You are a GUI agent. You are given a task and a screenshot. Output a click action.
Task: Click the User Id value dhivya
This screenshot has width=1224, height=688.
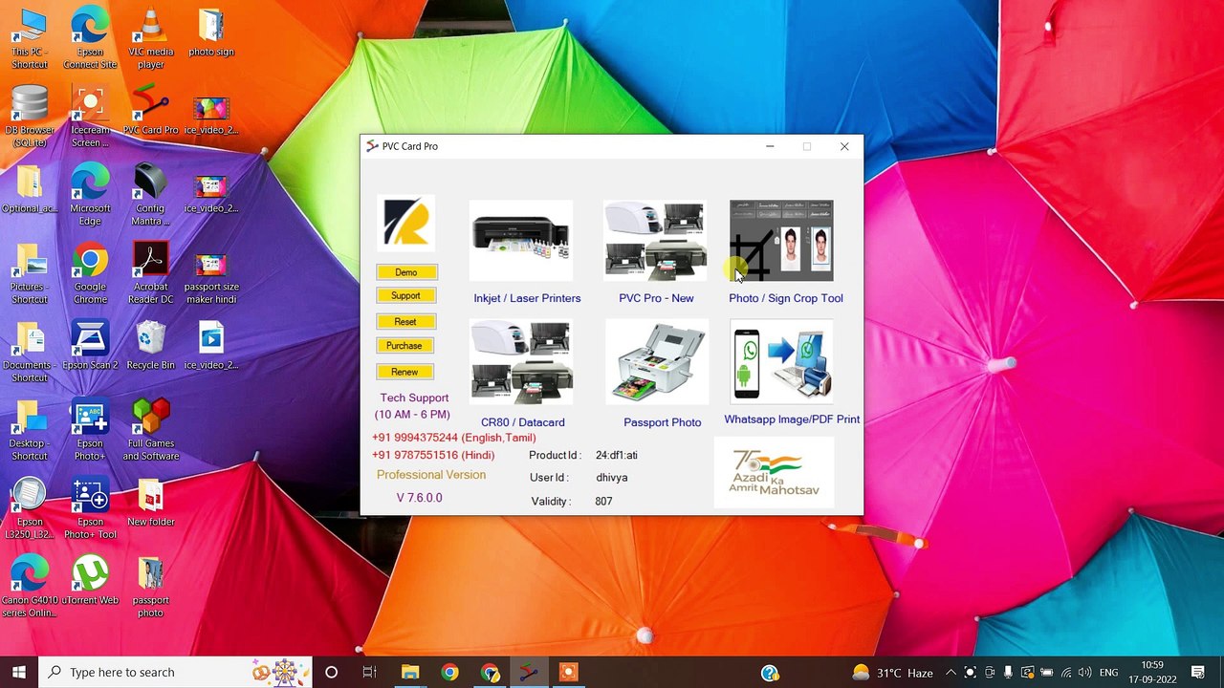pos(612,478)
